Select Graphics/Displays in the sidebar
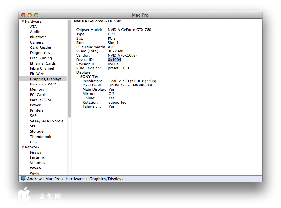Viewport: 281px width, 208px height. (45, 79)
